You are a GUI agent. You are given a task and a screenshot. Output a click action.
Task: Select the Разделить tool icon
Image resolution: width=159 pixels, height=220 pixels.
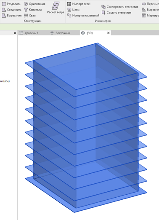coord(4,4)
